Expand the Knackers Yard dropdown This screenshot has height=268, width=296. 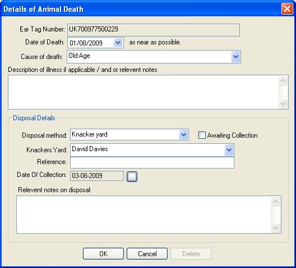coord(229,150)
